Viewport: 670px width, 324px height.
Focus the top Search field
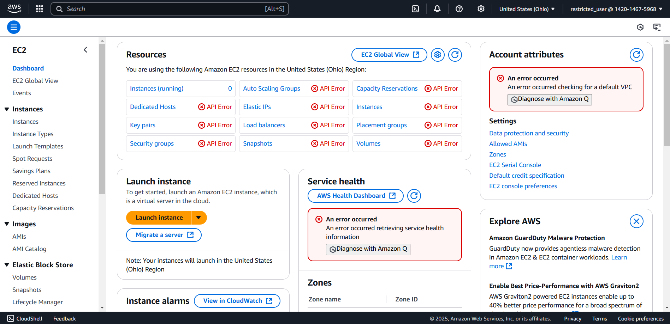170,9
